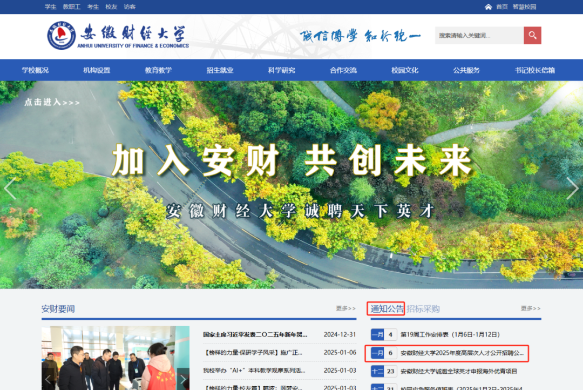This screenshot has height=390, width=583.
Task: Open 机构设置 navigation menu
Action: tap(97, 70)
